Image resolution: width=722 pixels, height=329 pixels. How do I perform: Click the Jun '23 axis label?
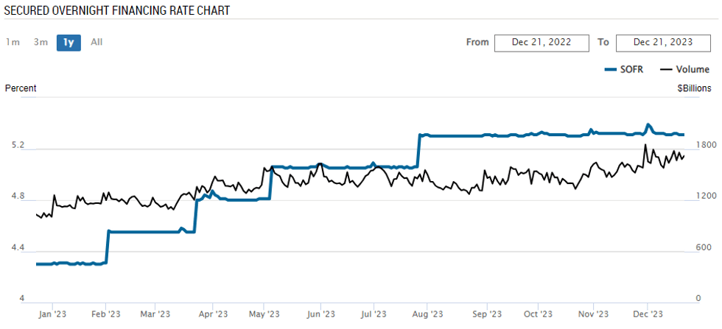click(x=319, y=314)
